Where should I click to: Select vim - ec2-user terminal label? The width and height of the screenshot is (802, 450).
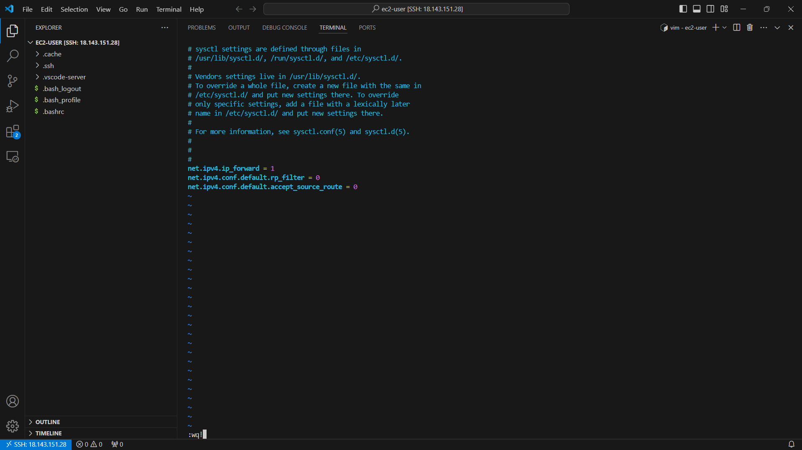684,28
